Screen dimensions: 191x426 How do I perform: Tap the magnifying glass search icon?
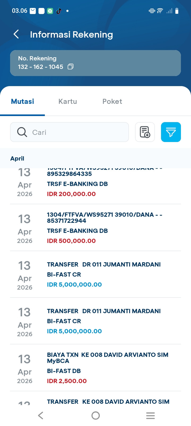point(22,132)
